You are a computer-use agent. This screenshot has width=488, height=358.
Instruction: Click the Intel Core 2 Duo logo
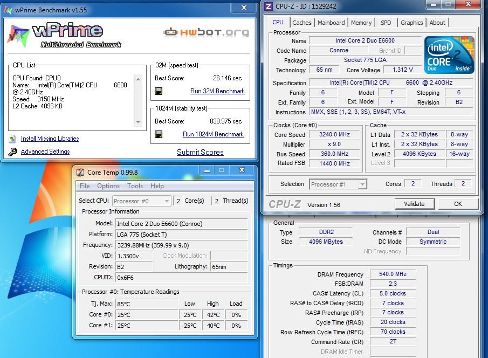[449, 55]
